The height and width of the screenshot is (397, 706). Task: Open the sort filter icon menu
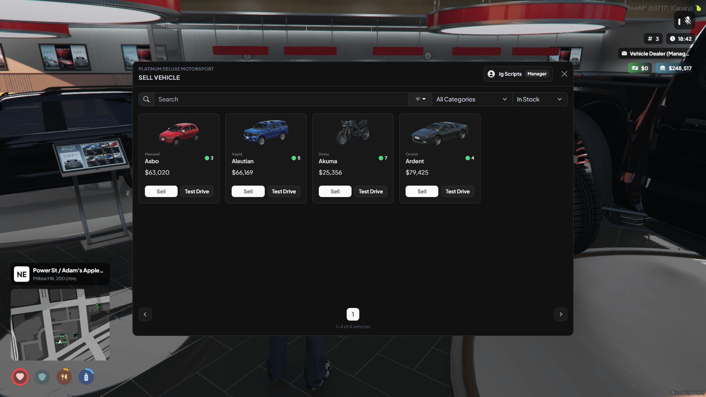point(420,99)
